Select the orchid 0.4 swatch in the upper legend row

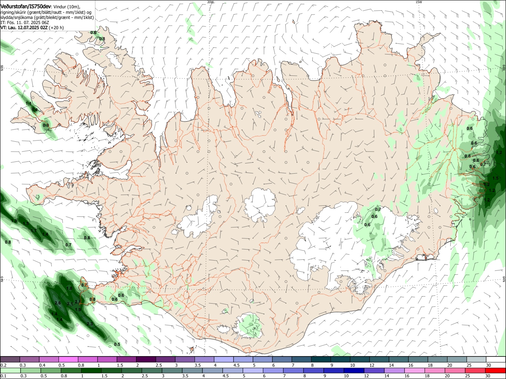click(x=49, y=359)
